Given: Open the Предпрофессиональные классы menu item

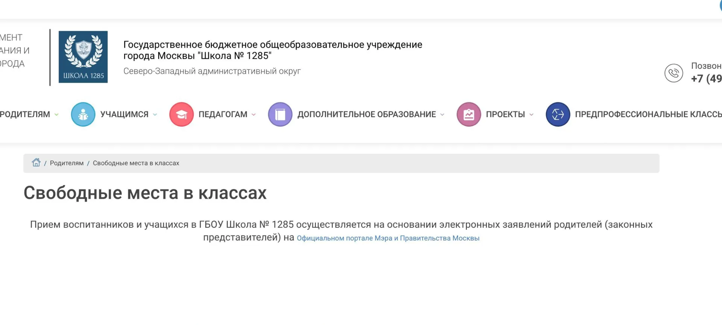Looking at the screenshot, I should [648, 114].
